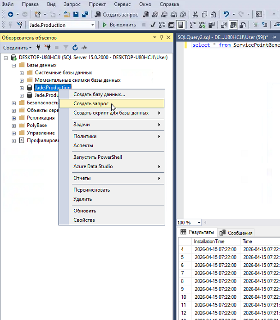Click the Filter funnel icon in Object Explorer
The width and height of the screenshot is (280, 320).
point(66,48)
